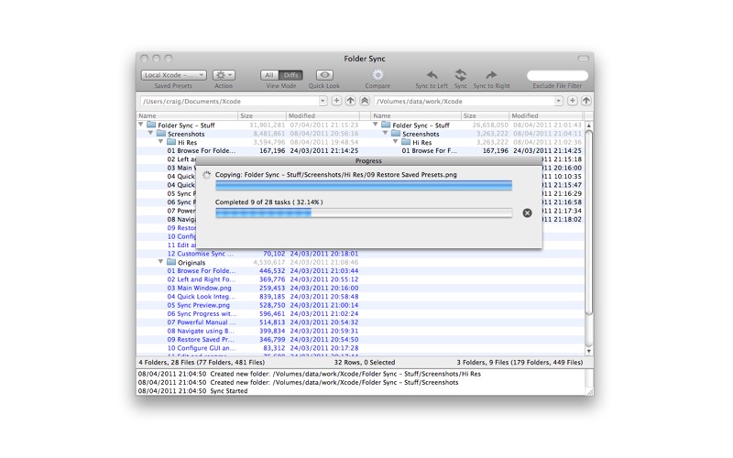Click the Compare gear icon
The width and height of the screenshot is (733, 458).
tap(377, 75)
